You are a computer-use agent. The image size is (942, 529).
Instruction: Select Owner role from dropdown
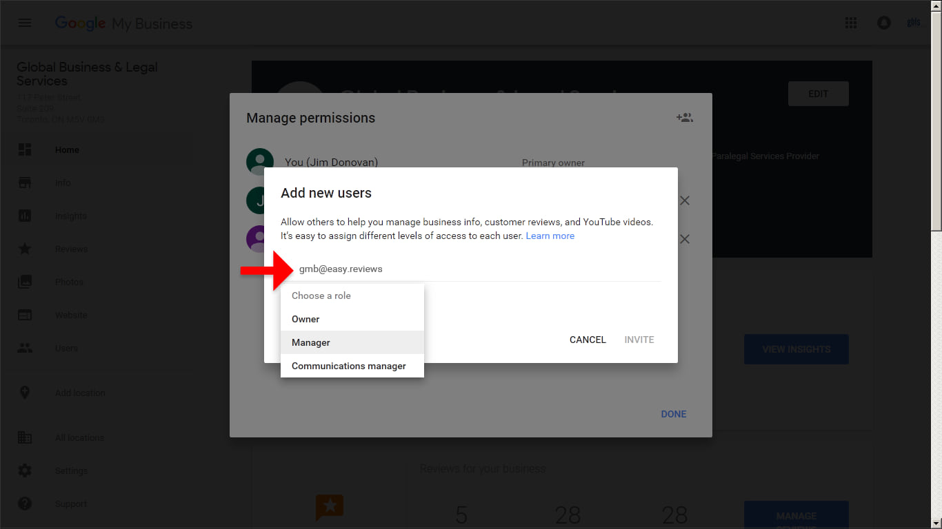[352, 319]
